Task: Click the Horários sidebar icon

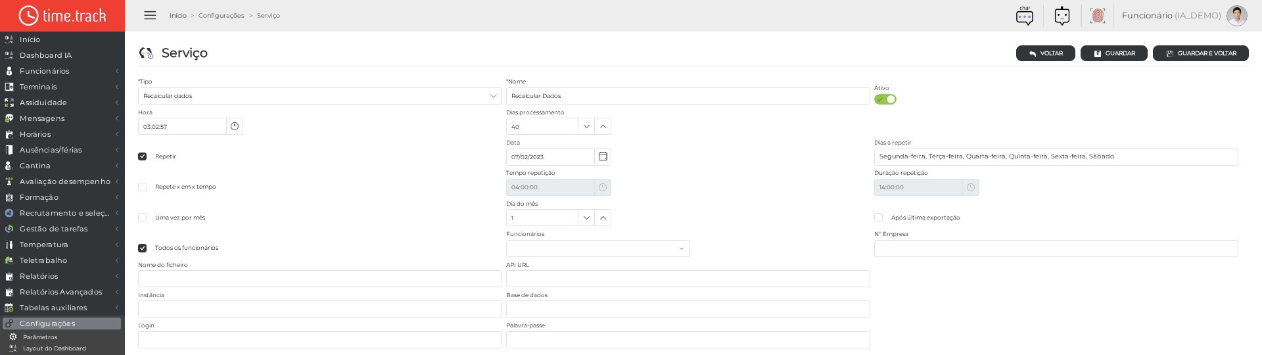Action: click(x=9, y=134)
